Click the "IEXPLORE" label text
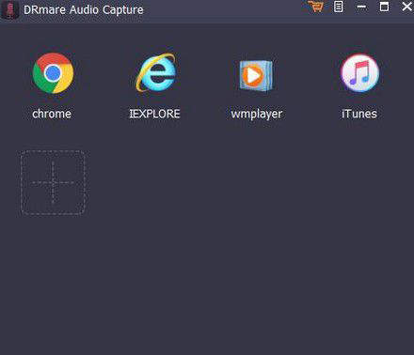This screenshot has height=355, width=414. pos(154,114)
